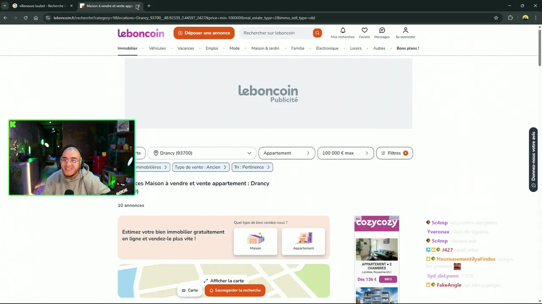Expand 100 000 € max price filter
This screenshot has width=542, height=304.
[346, 153]
